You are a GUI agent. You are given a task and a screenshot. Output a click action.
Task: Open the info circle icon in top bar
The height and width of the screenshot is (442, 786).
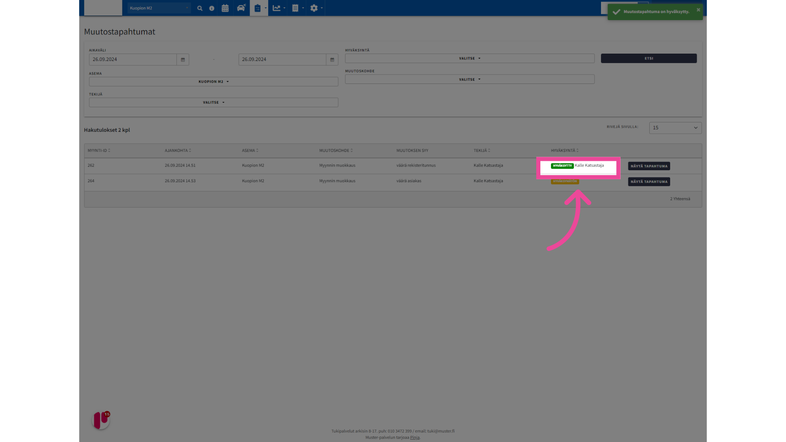212,8
